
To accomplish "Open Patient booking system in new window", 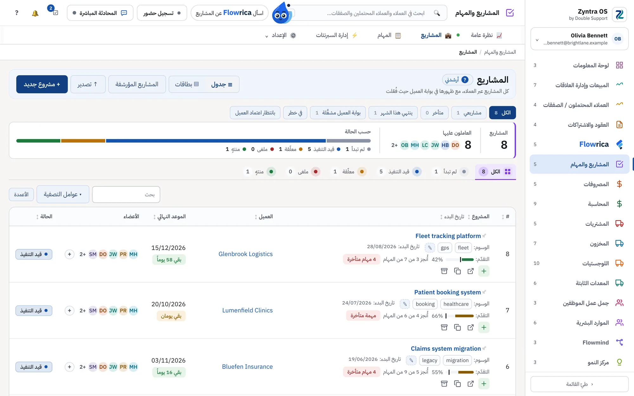I will point(470,327).
